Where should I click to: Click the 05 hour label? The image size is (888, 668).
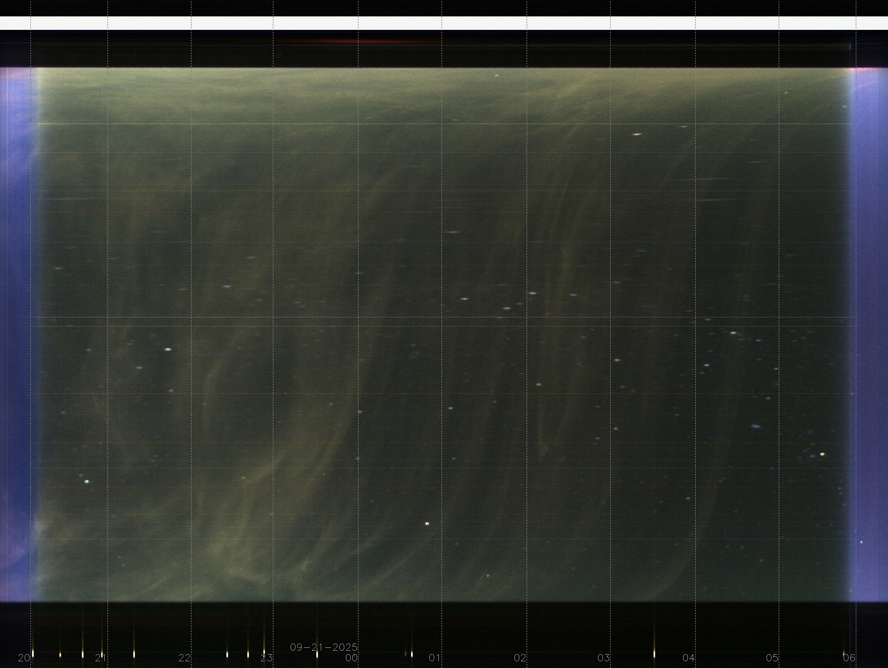(x=772, y=658)
